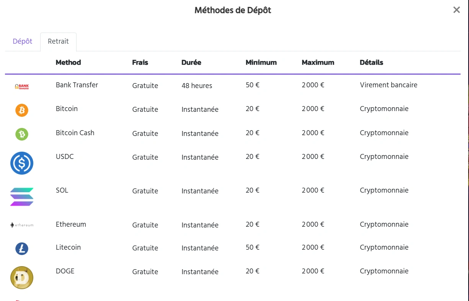Click the green Bitcoin Cash icon
The image size is (469, 301).
pos(22,134)
